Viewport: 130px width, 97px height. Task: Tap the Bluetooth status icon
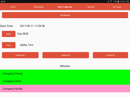click(108, 2)
